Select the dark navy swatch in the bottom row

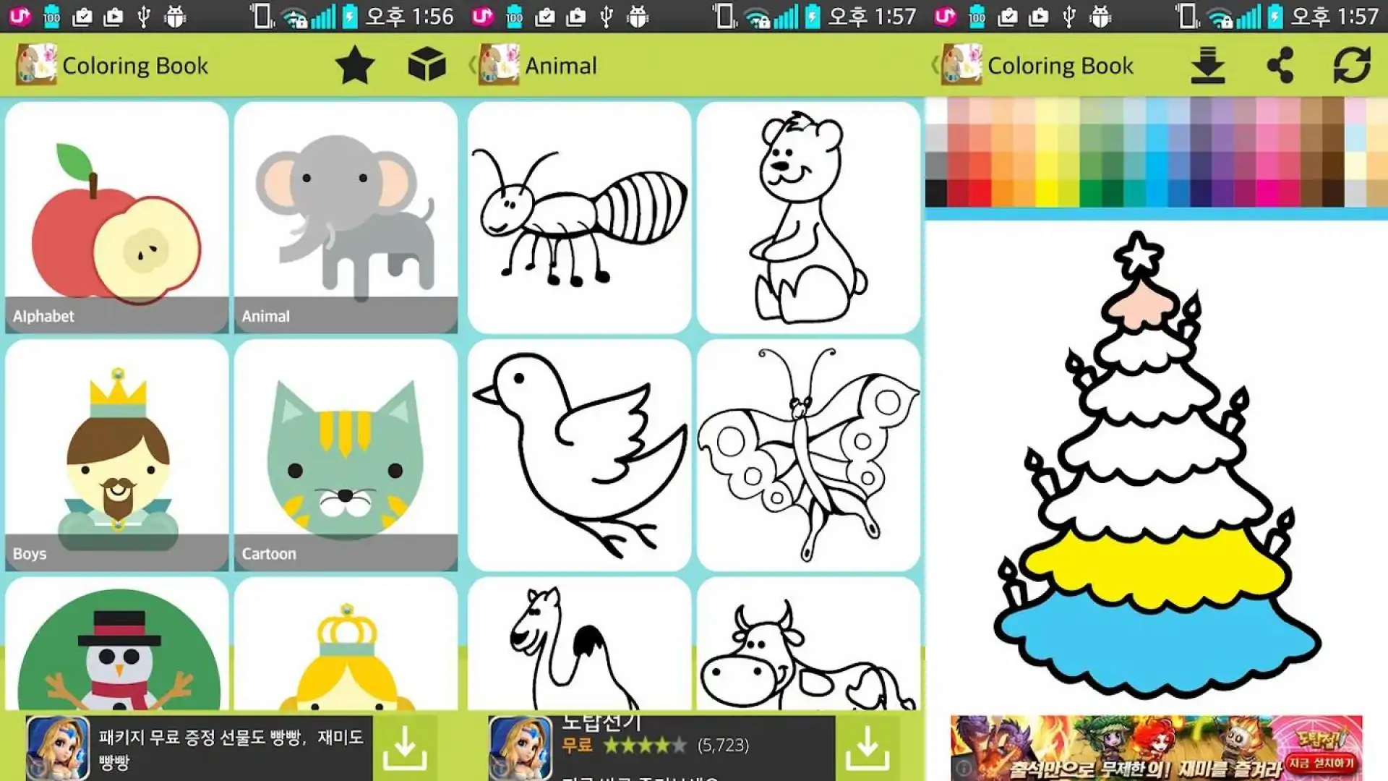(1201, 193)
